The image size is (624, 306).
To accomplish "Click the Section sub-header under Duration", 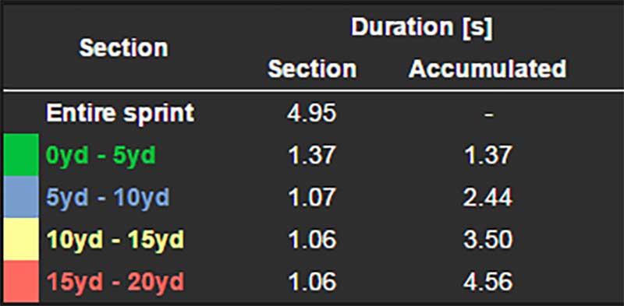I will tap(312, 69).
